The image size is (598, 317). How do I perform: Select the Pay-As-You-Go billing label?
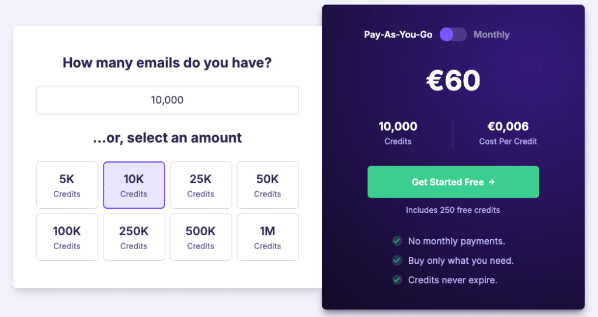point(398,35)
